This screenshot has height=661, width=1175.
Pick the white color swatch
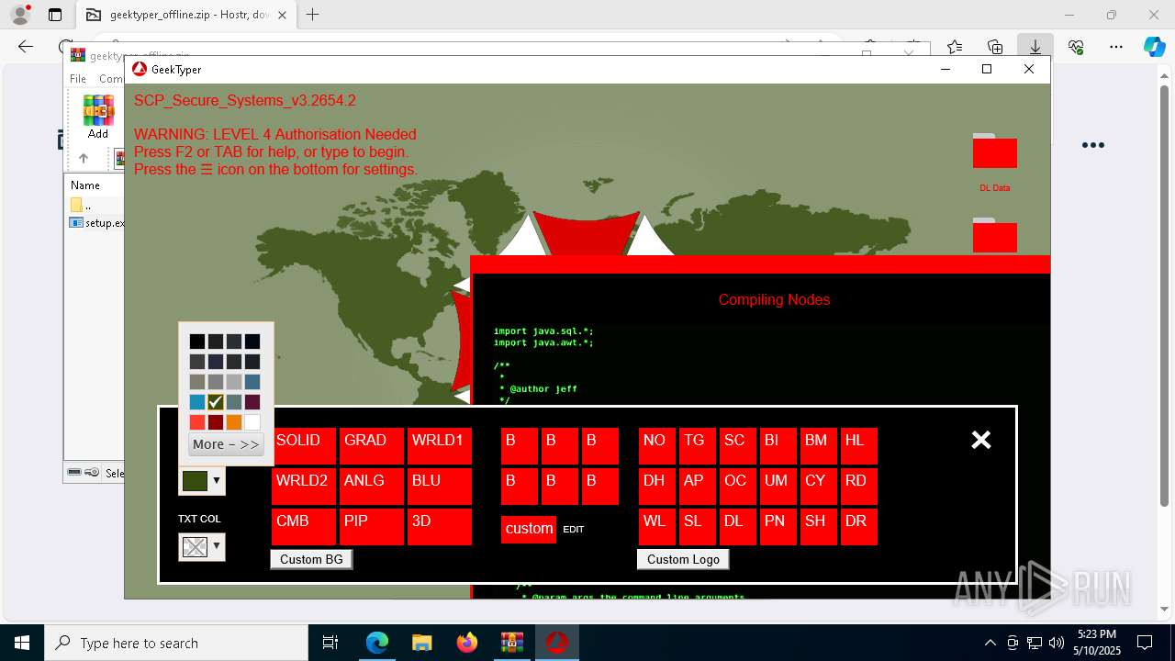pos(252,422)
